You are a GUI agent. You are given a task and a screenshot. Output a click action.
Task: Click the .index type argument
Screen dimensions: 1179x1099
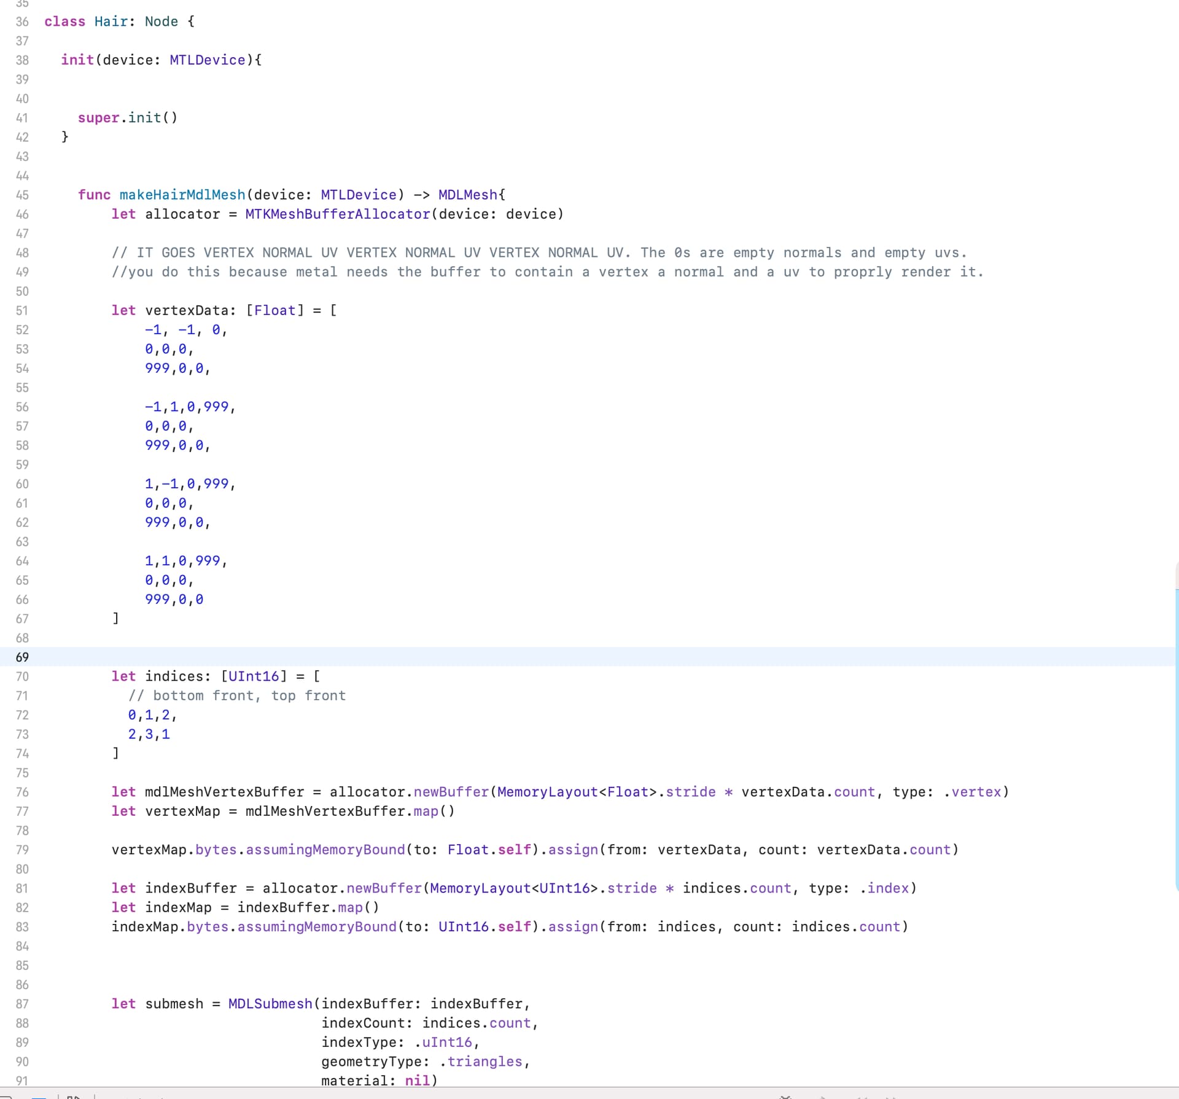(x=884, y=888)
